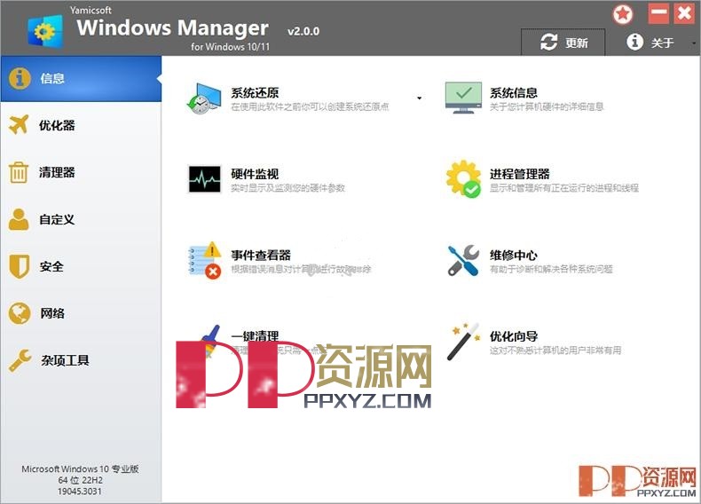
Task: Click the description 显示和管理所有正在运行的进程和线程
Action: [x=564, y=188]
